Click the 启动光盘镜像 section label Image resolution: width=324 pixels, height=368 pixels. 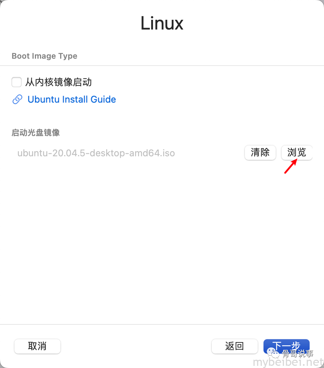pos(35,133)
